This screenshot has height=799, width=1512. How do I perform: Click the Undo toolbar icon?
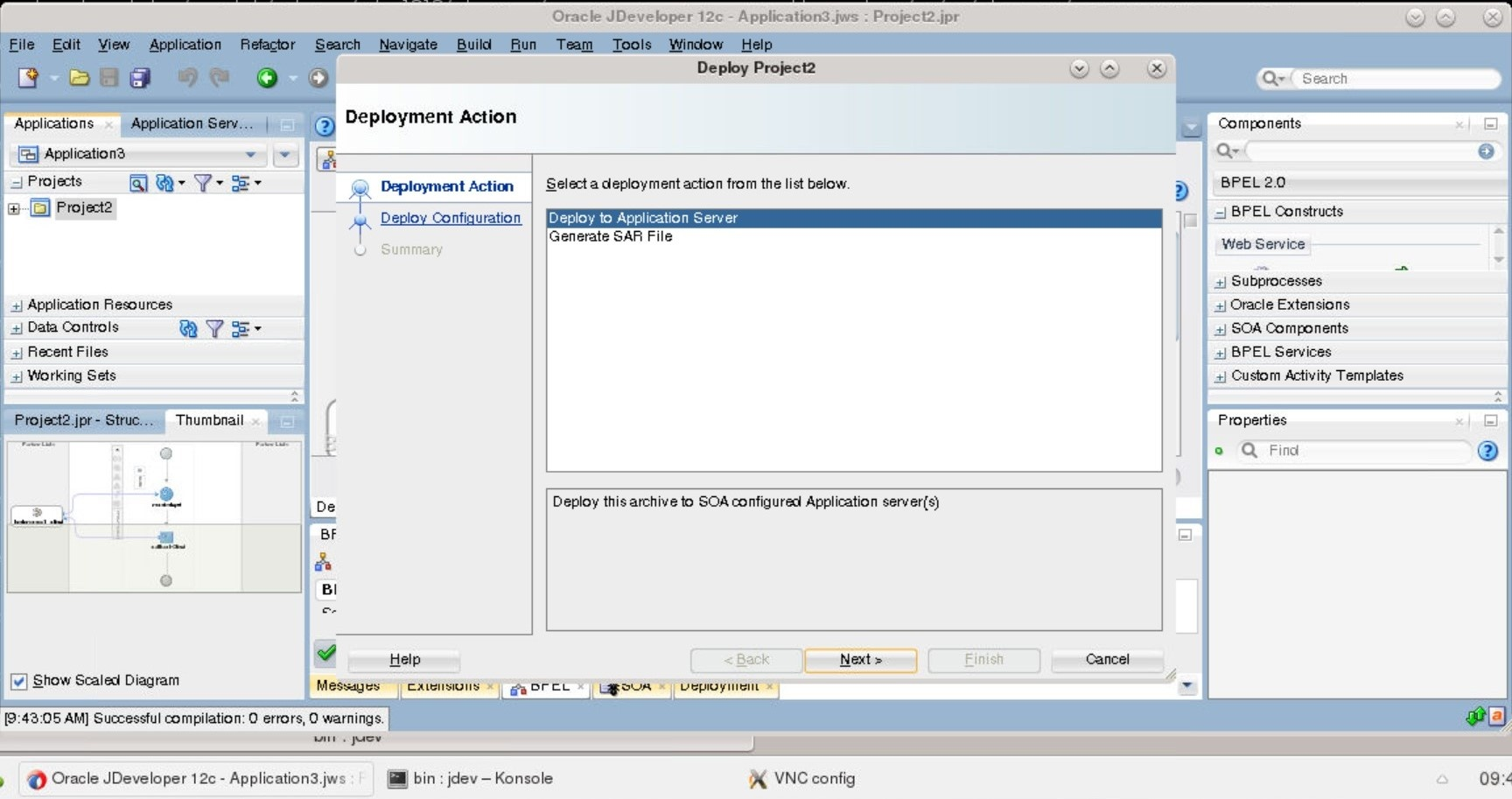186,78
